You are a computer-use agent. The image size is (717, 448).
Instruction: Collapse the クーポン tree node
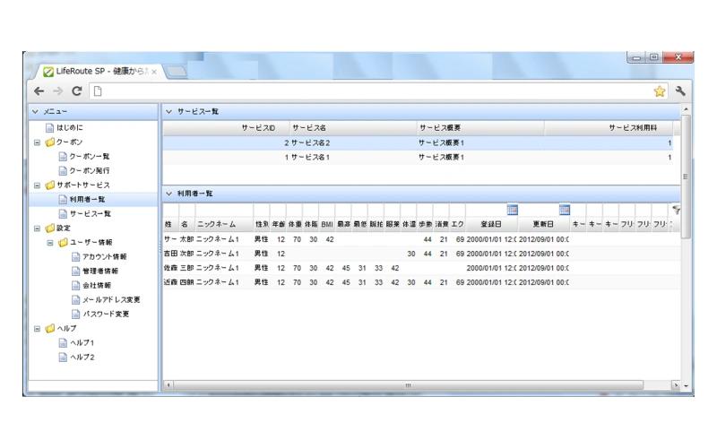click(37, 142)
